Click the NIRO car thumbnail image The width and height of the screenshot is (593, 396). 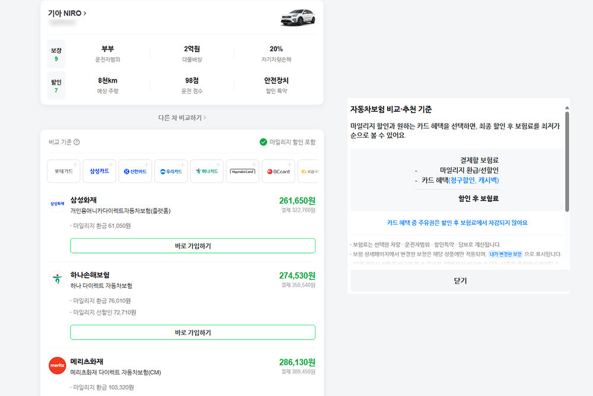click(x=296, y=17)
